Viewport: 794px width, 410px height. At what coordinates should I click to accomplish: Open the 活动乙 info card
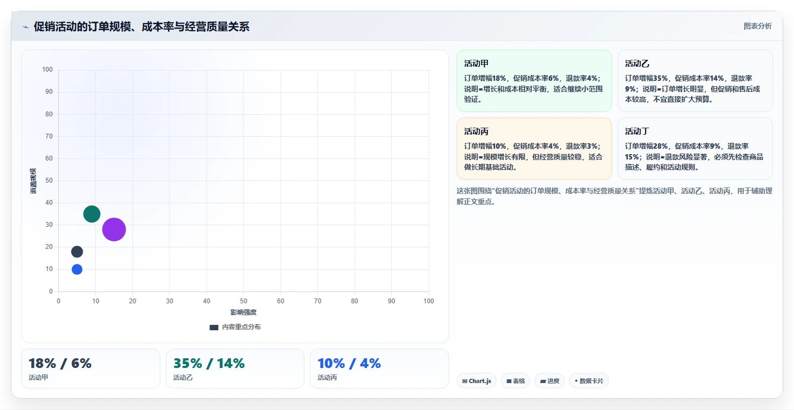tap(695, 81)
